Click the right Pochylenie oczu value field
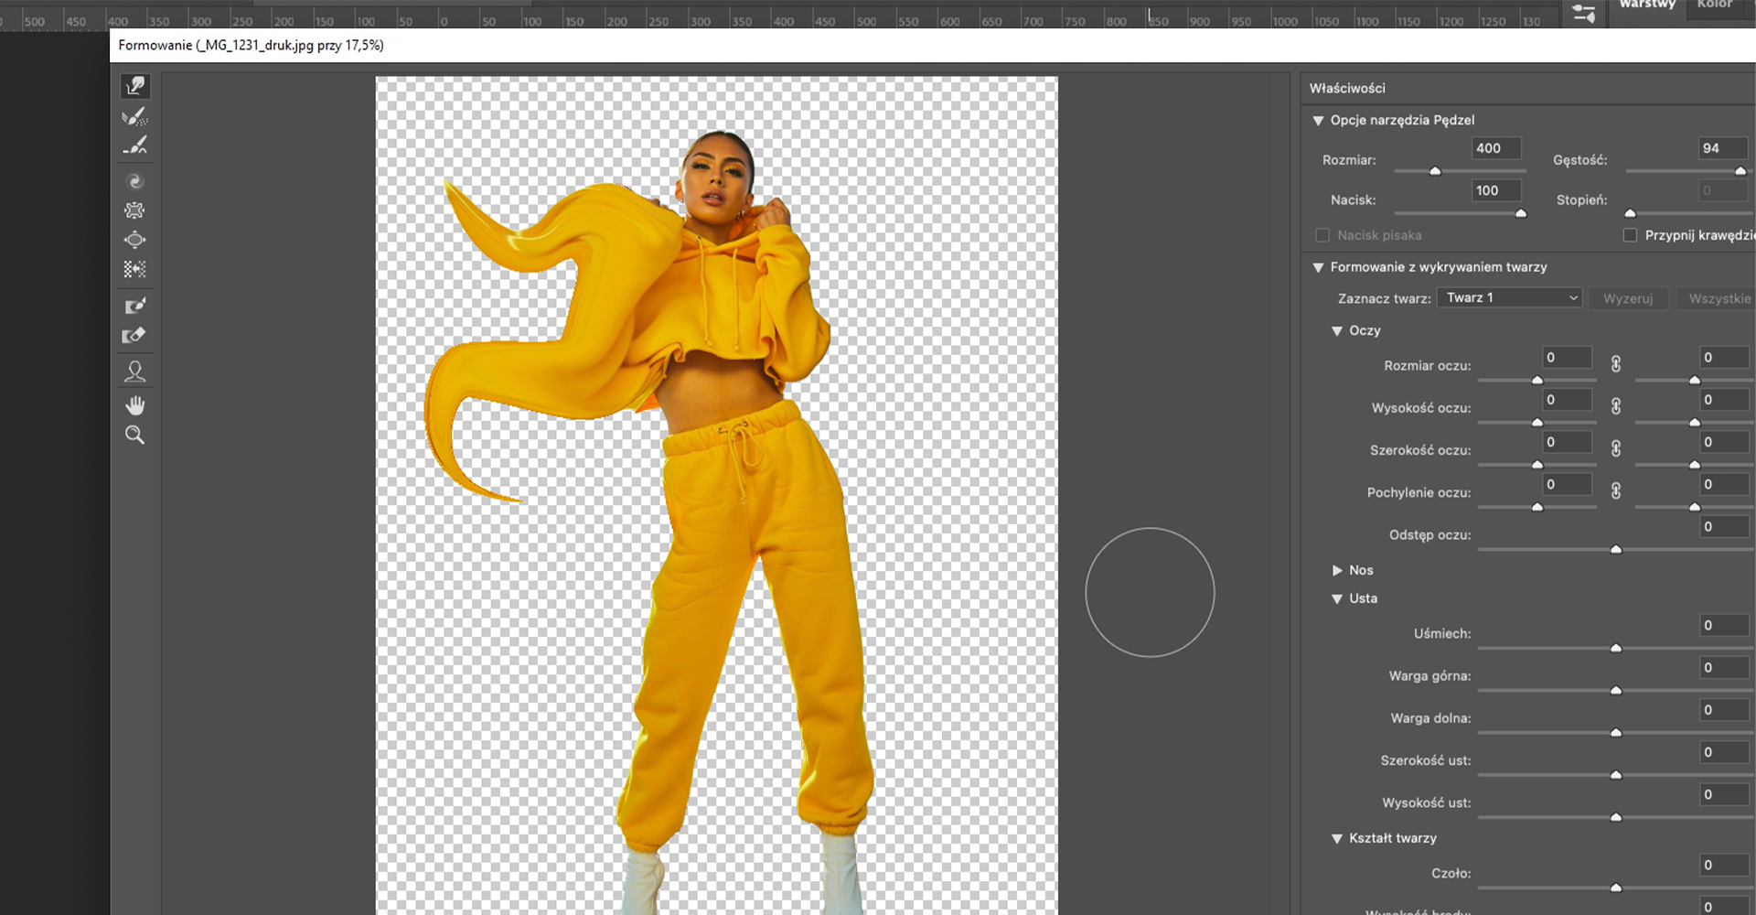The width and height of the screenshot is (1756, 915). tap(1724, 485)
